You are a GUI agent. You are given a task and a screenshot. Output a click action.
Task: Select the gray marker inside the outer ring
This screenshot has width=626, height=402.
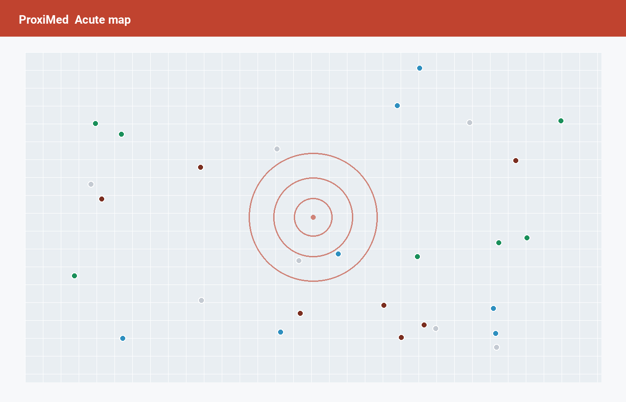(299, 260)
